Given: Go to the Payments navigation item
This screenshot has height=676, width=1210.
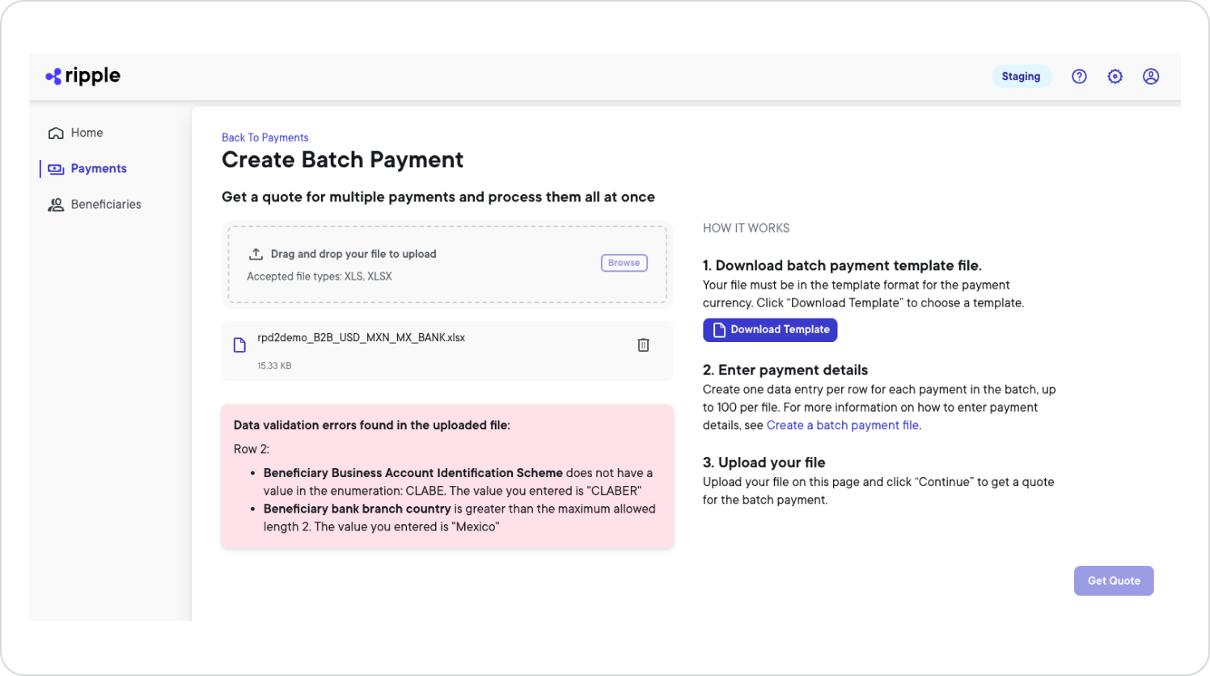Looking at the screenshot, I should pyautogui.click(x=99, y=168).
